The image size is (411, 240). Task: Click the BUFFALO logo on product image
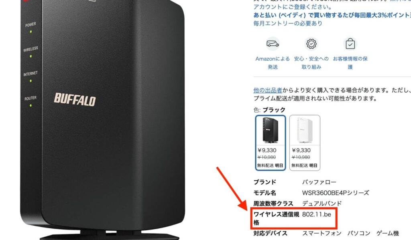pyautogui.click(x=75, y=99)
